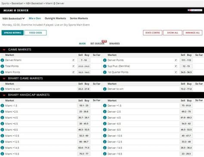
Task: Open info icon for Denver to win
Action: (x=105, y=89)
